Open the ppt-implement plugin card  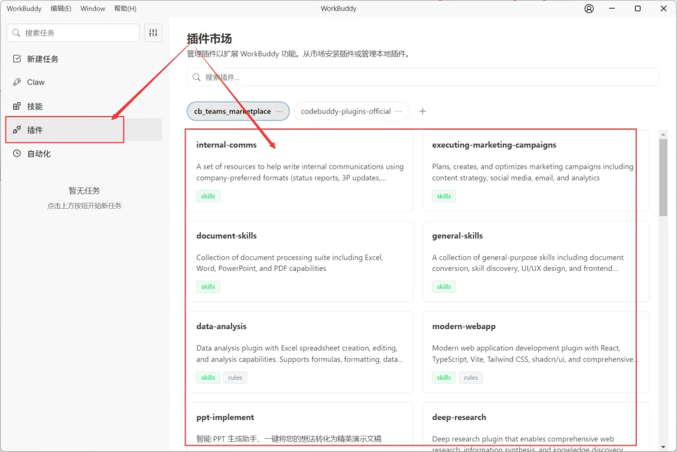pyautogui.click(x=300, y=427)
